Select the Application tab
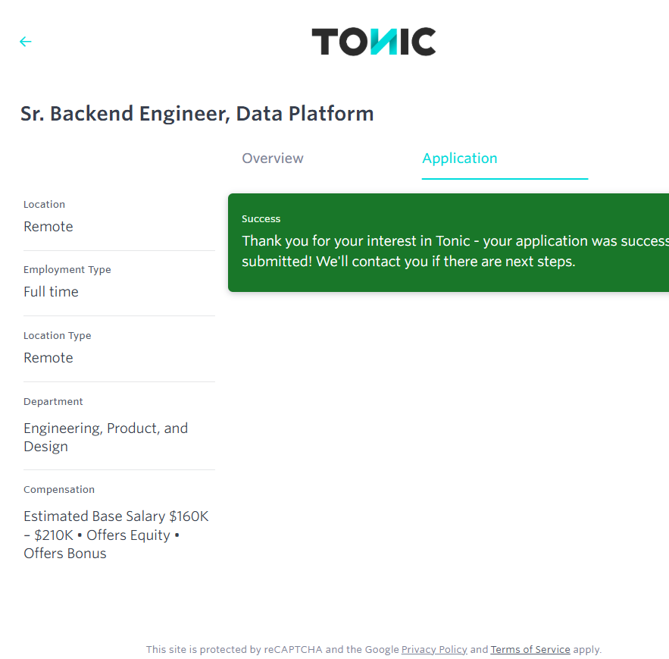The height and width of the screenshot is (659, 669). point(460,158)
